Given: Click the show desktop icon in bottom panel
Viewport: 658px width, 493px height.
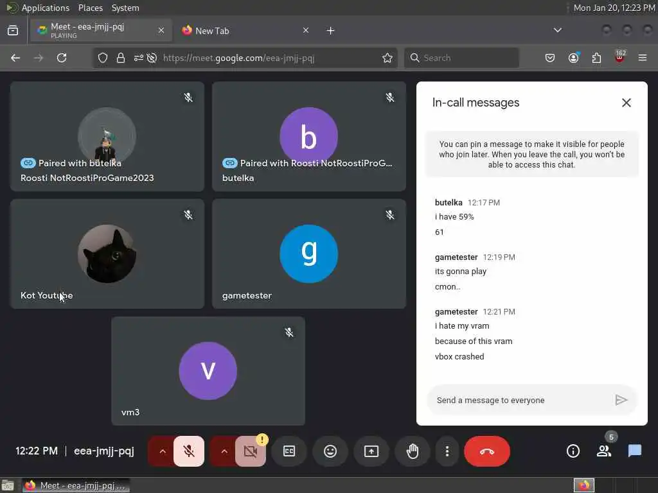Looking at the screenshot, I should 8,485.
